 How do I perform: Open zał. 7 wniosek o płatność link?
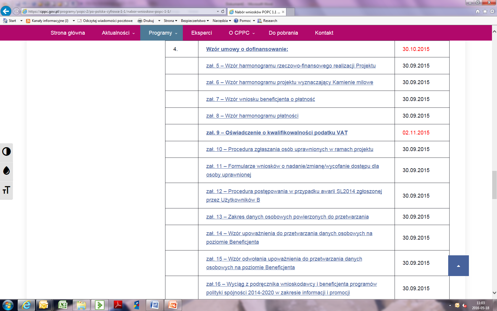coord(260,99)
